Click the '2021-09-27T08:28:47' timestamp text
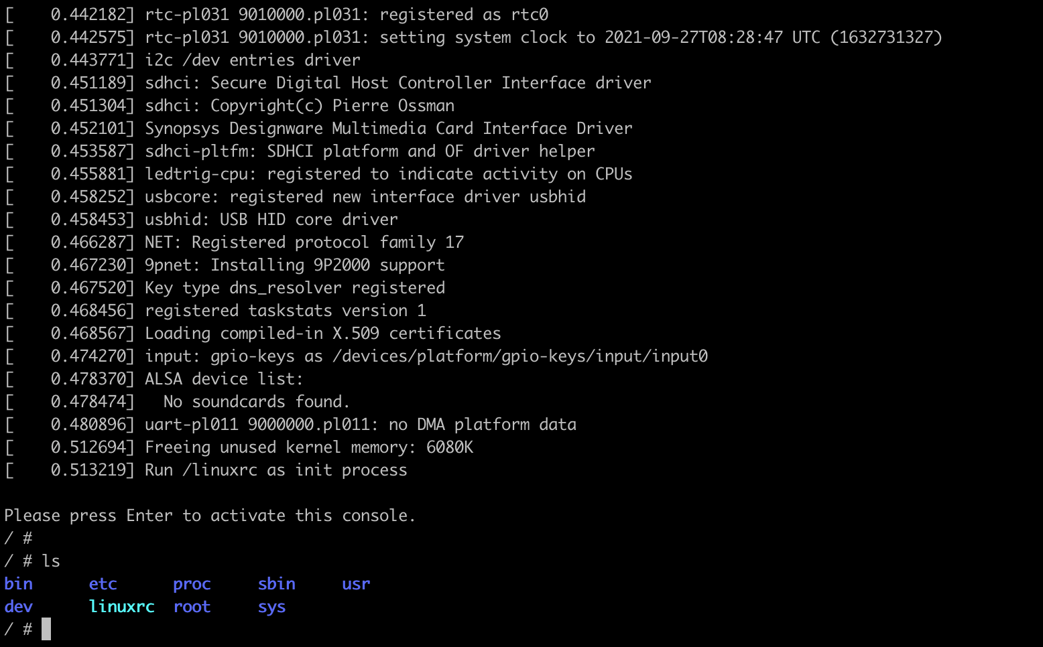Image resolution: width=1043 pixels, height=647 pixels. [693, 38]
